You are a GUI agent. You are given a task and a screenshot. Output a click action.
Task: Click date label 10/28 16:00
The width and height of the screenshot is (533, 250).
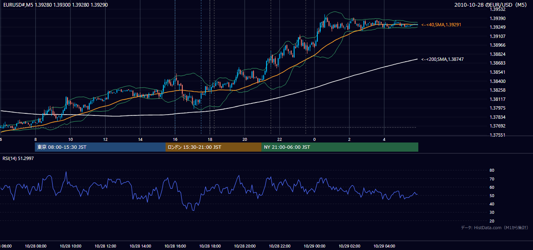coord(175,246)
